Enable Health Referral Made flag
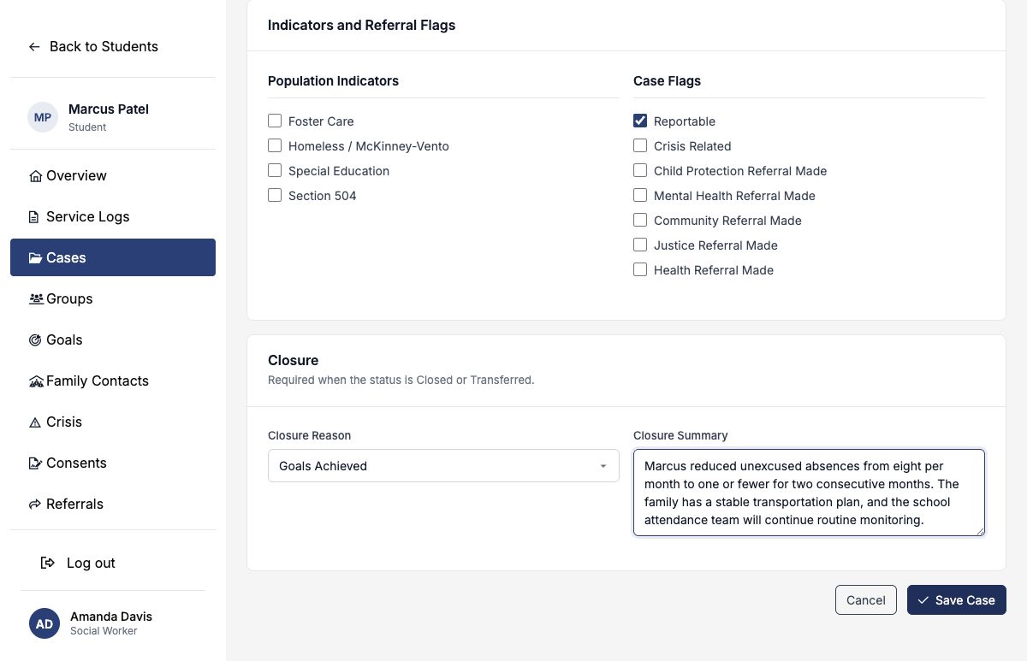 [x=640, y=269]
